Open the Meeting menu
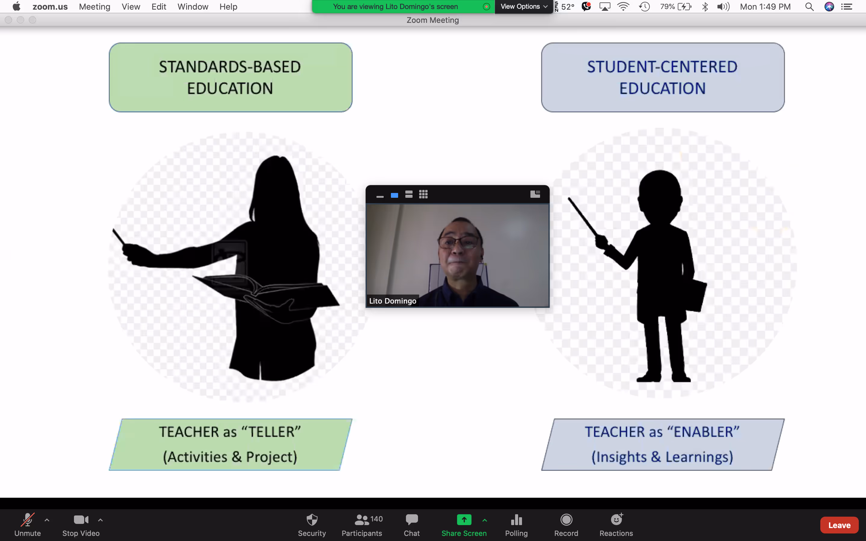 [x=94, y=6]
